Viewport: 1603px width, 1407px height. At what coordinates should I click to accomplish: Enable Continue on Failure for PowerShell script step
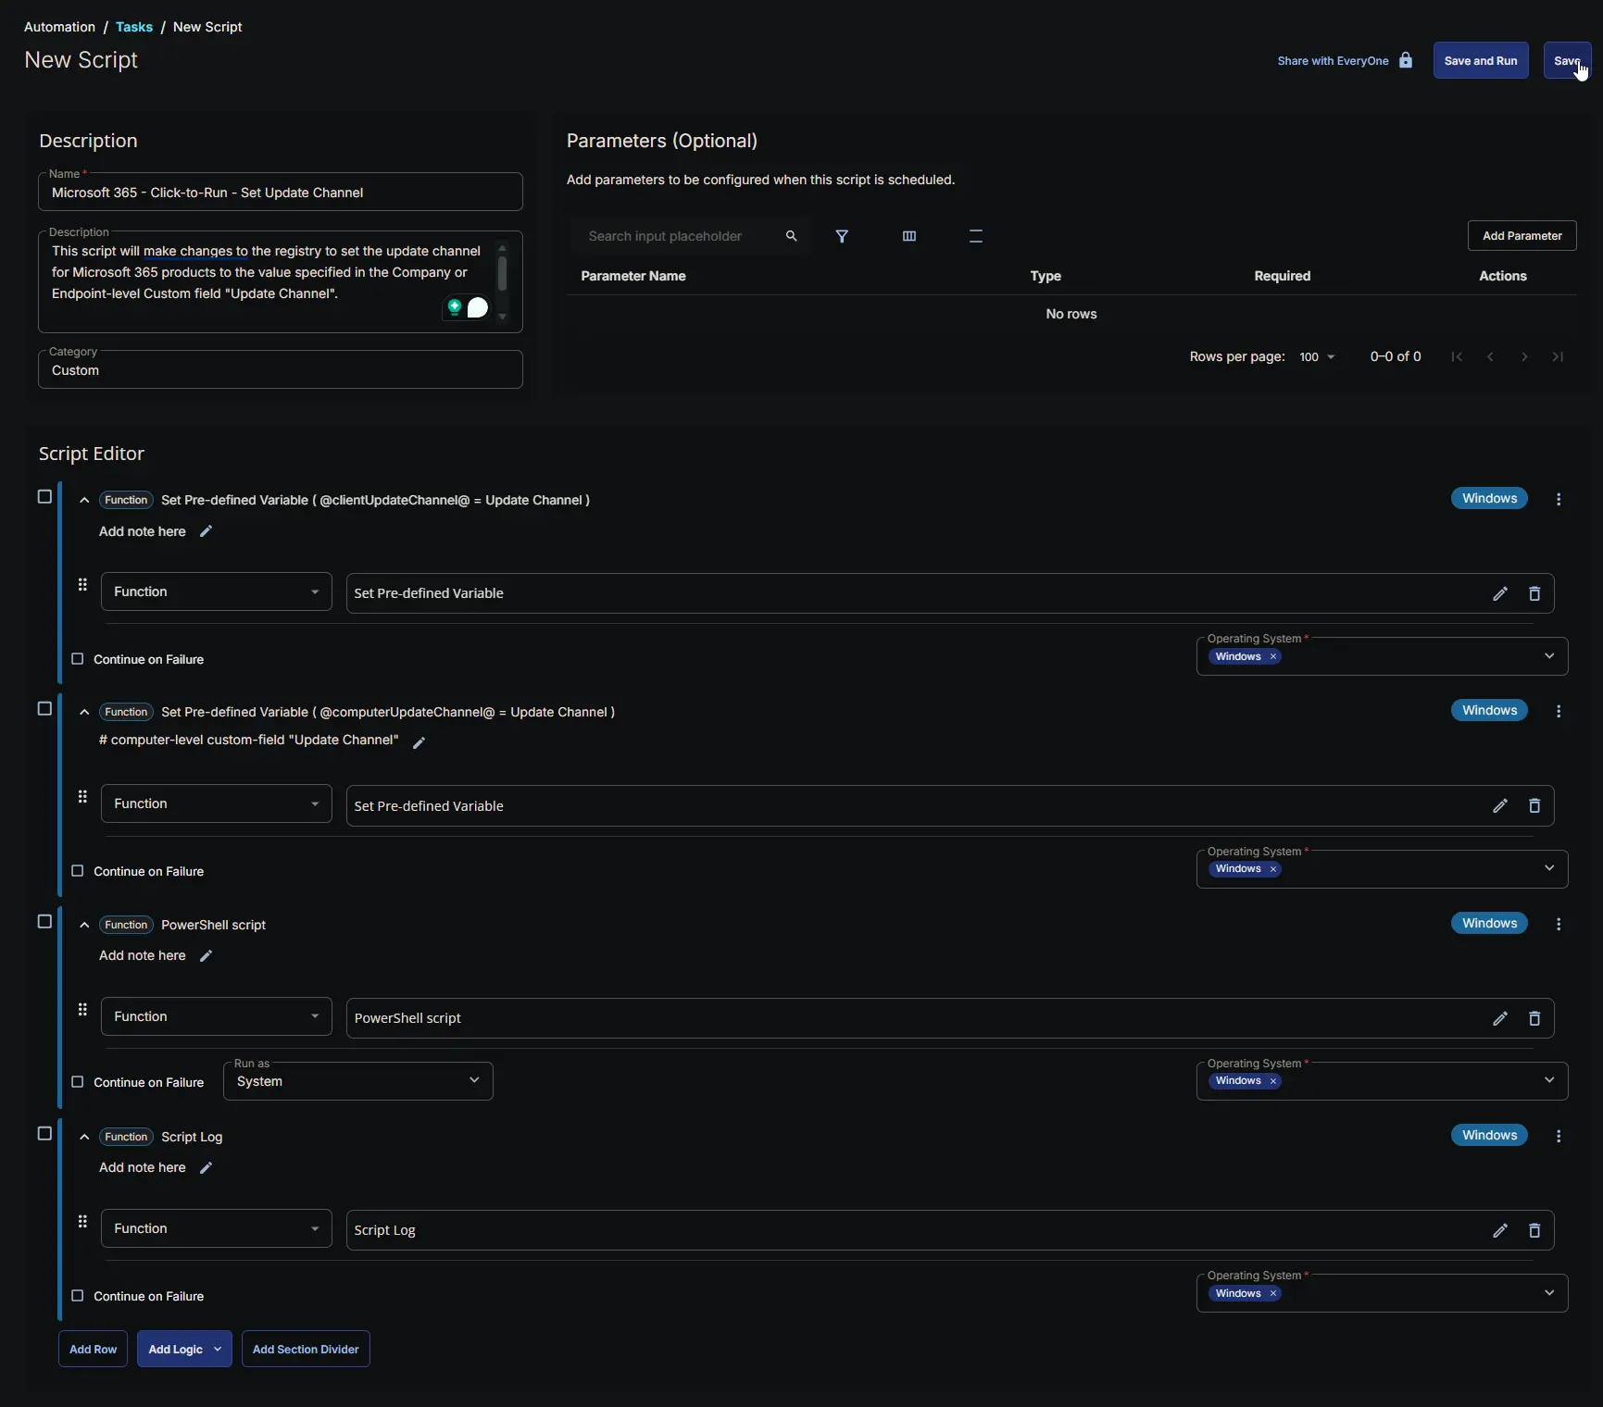tap(78, 1082)
